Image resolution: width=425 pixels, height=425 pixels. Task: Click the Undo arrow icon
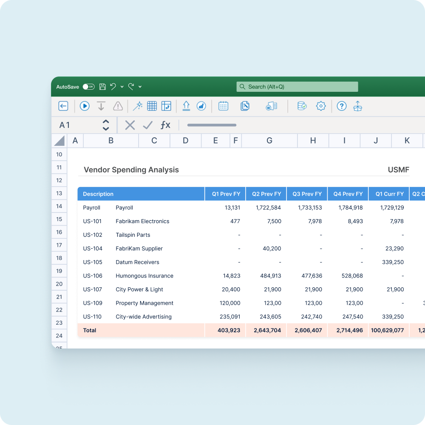pyautogui.click(x=113, y=87)
